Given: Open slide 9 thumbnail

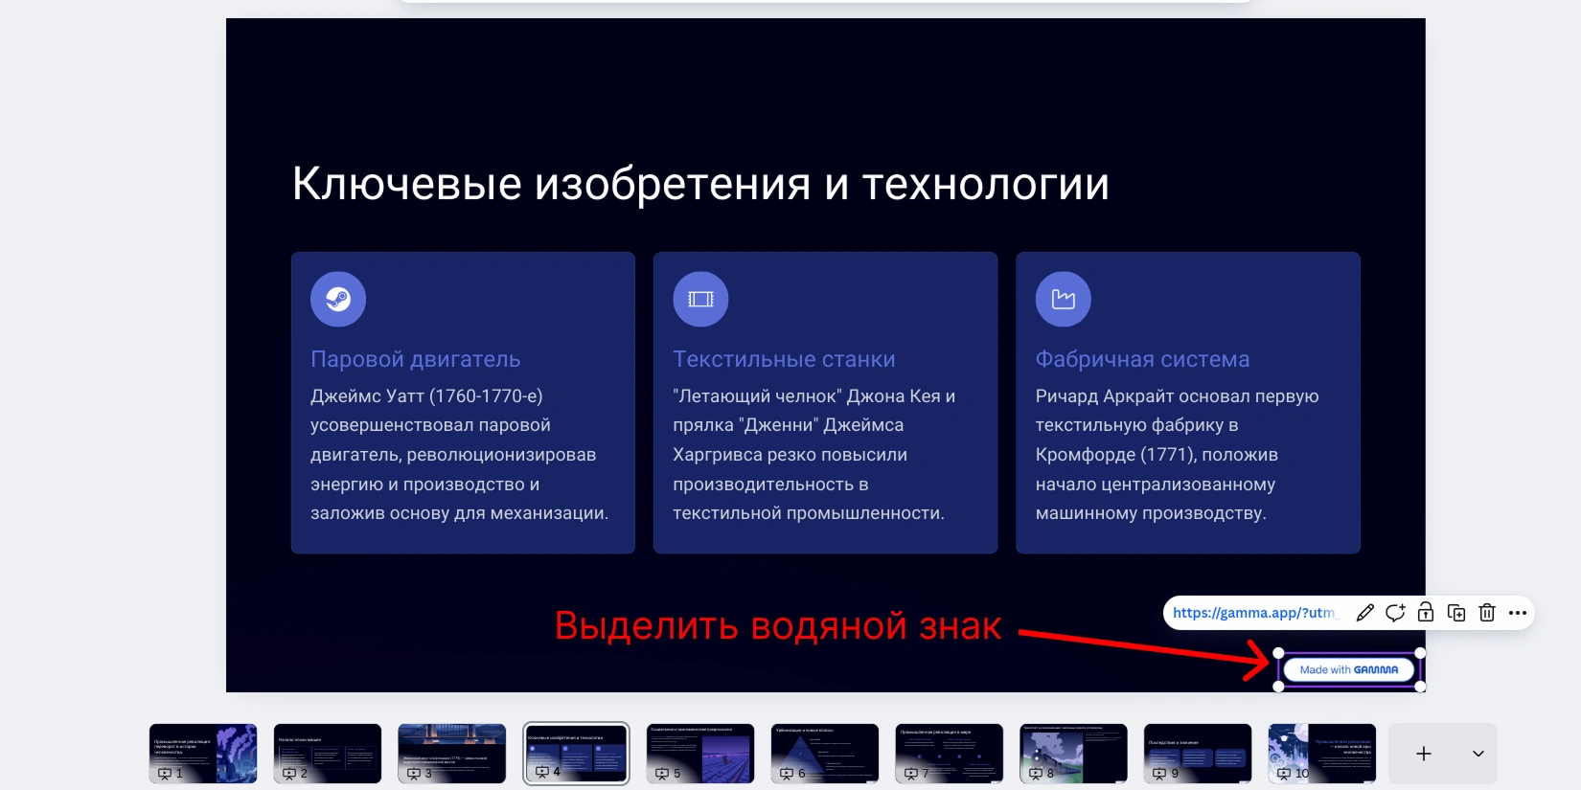Looking at the screenshot, I should [x=1198, y=754].
